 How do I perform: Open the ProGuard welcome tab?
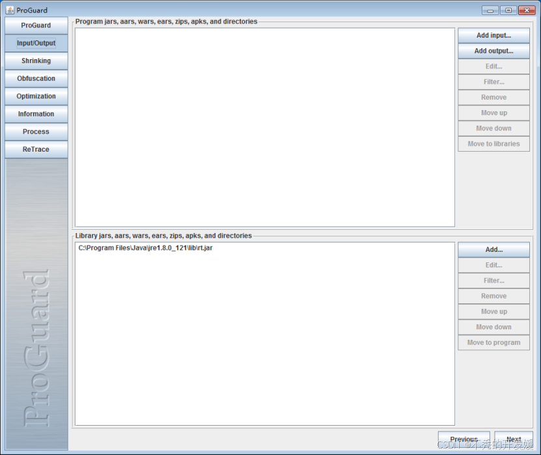pyautogui.click(x=36, y=25)
